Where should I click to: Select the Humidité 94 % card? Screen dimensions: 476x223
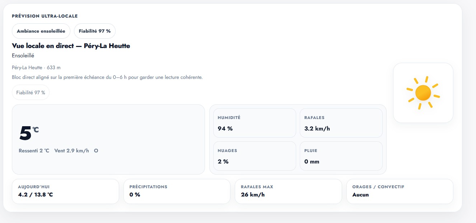[254, 123]
